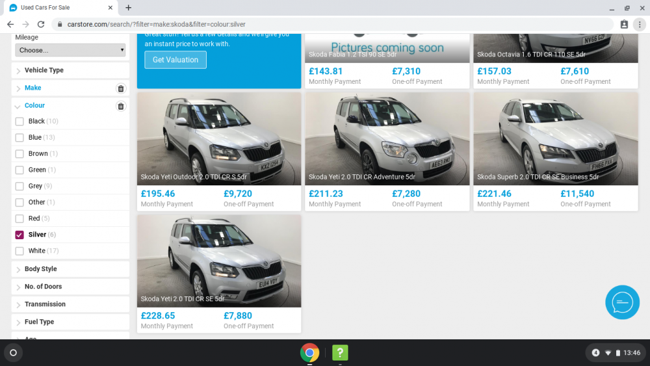Clear the Colour filter with trash icon
Screen dimensions: 650x366
tap(121, 106)
